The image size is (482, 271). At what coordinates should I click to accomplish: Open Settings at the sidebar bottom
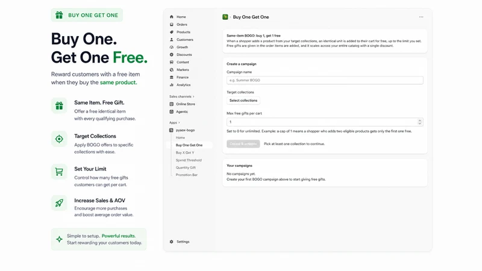pyautogui.click(x=183, y=242)
